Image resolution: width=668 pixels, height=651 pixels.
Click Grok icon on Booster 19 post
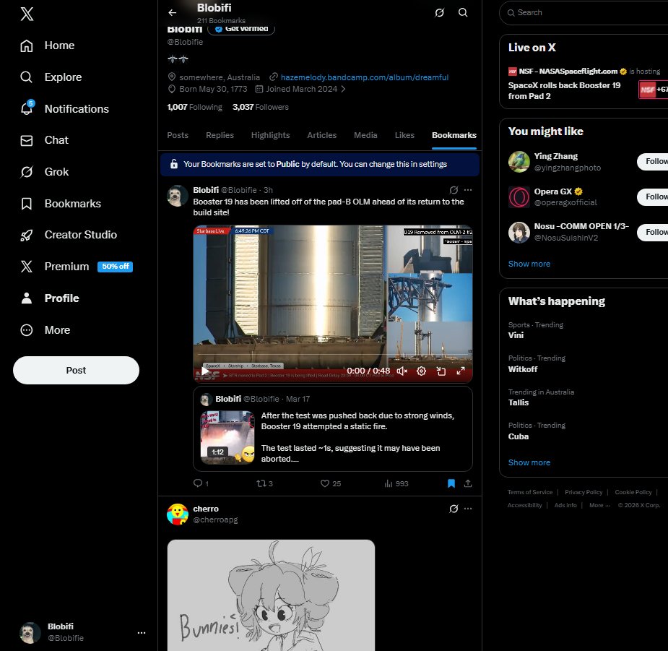454,190
